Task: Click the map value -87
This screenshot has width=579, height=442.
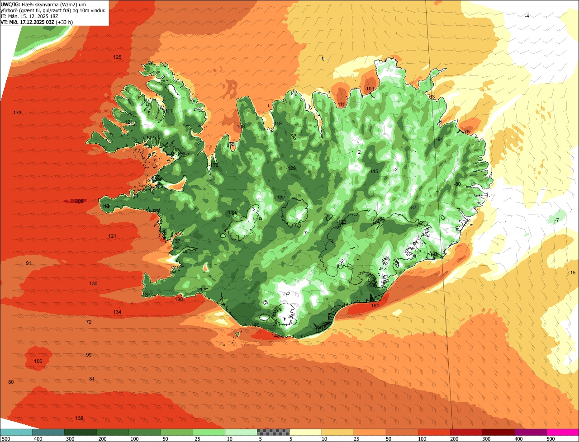Action: 413,207
